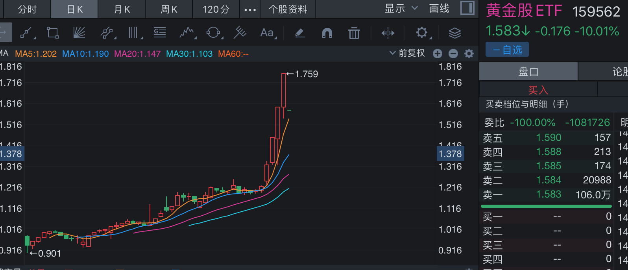Switch to the 周K tab
The height and width of the screenshot is (270, 628).
coord(169,9)
